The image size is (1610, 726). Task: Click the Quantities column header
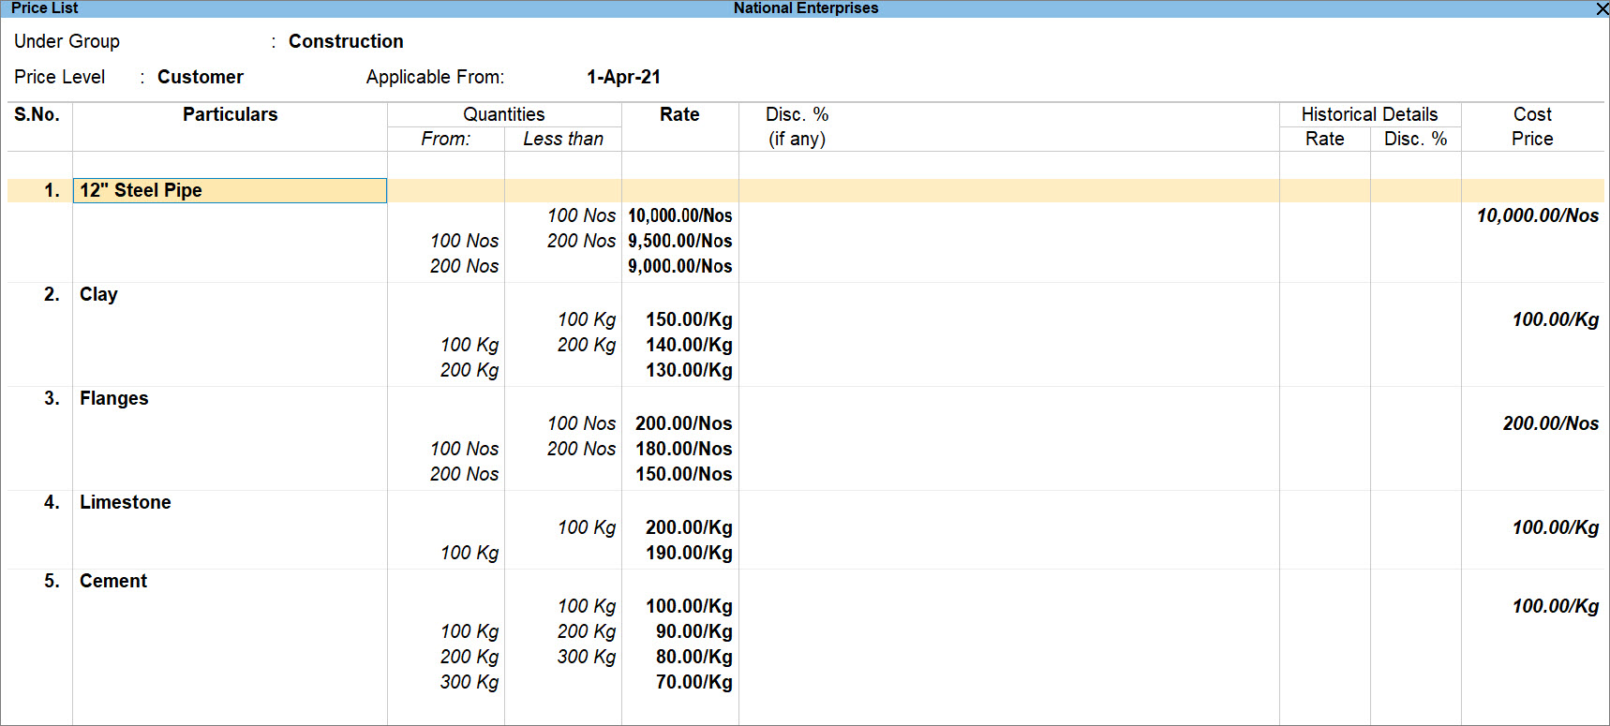[504, 114]
